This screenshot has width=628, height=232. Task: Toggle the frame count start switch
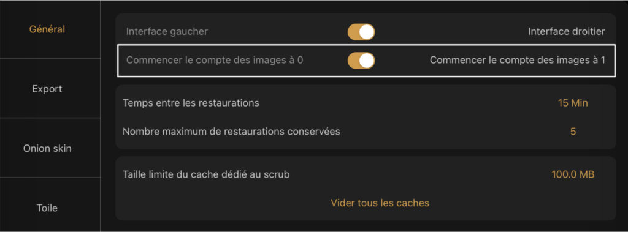361,61
